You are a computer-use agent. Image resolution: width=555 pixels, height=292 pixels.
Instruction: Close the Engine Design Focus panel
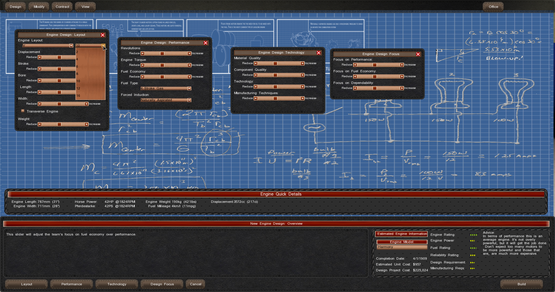click(x=418, y=54)
